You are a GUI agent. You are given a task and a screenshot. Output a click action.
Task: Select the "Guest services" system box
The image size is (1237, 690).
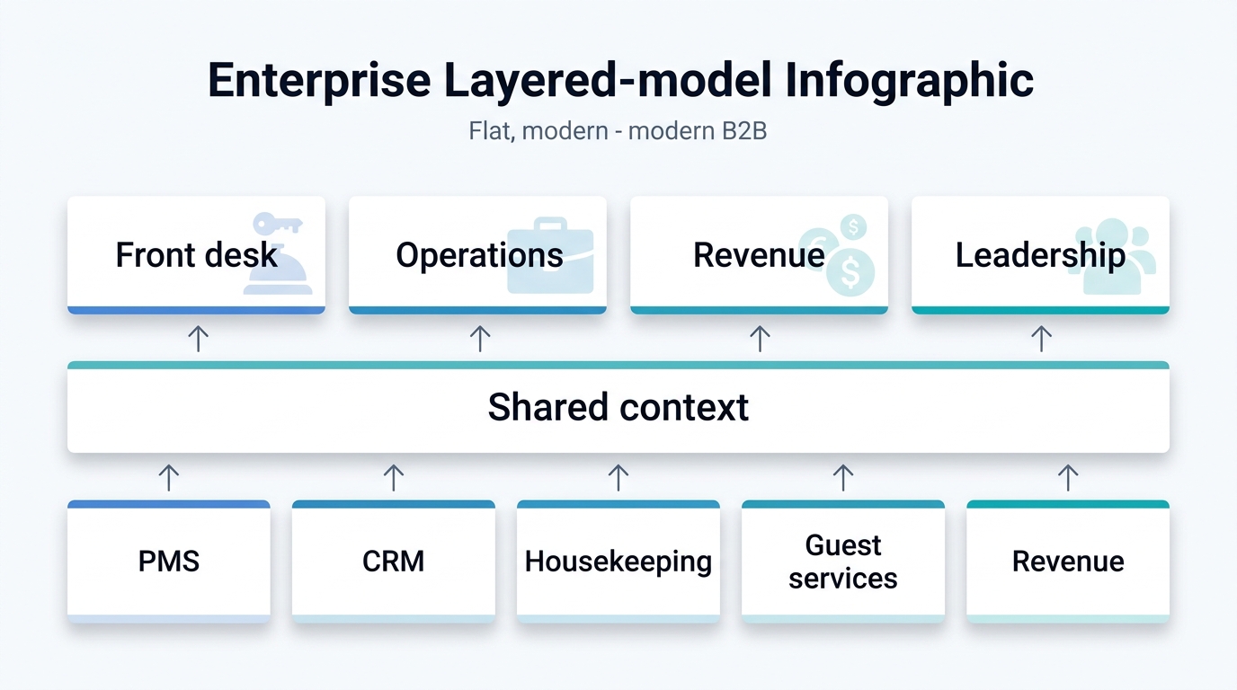pos(843,562)
